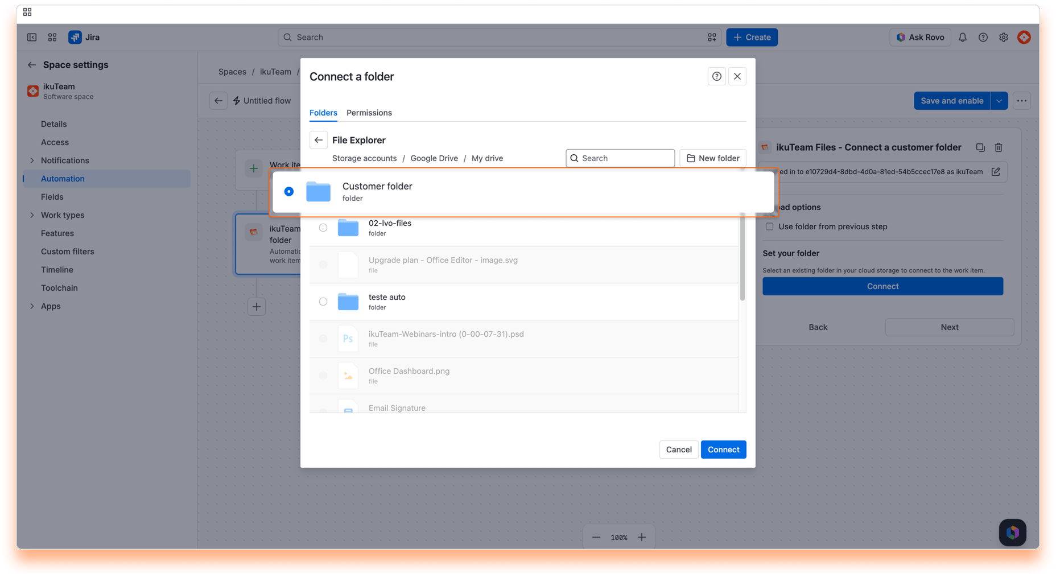Open Custom filters in the sidebar
The height and width of the screenshot is (577, 1056).
pyautogui.click(x=107, y=252)
